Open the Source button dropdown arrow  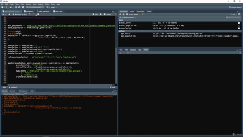coord(112,14)
